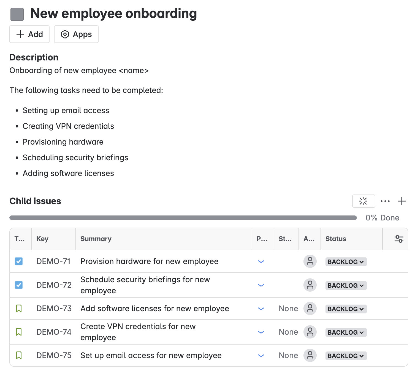Click the Apps button
This screenshot has width=418, height=373.
(x=76, y=34)
